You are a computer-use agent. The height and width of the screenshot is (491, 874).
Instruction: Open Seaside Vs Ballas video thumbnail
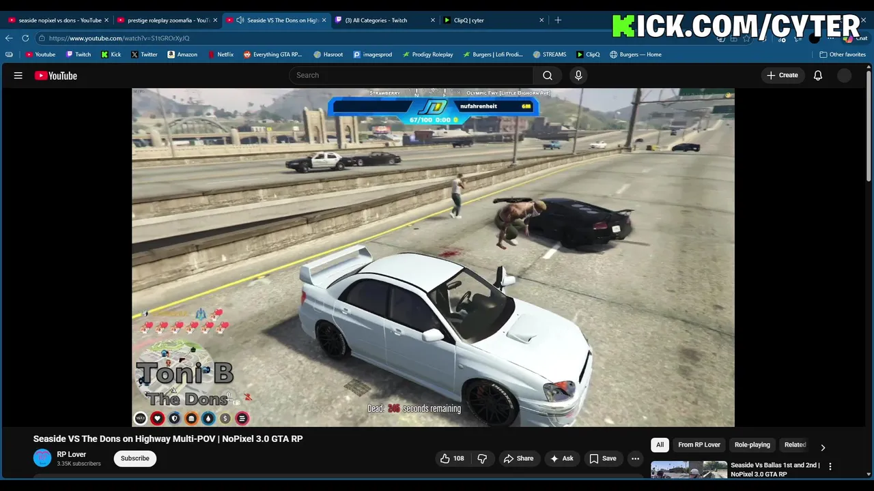[x=688, y=470]
